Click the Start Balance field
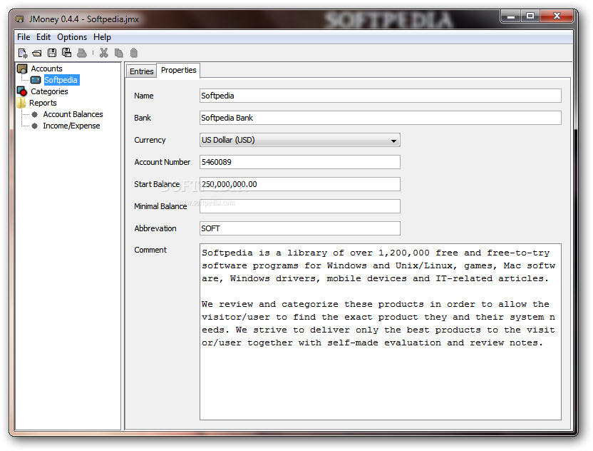Screen dimensions: 593x451 click(299, 184)
